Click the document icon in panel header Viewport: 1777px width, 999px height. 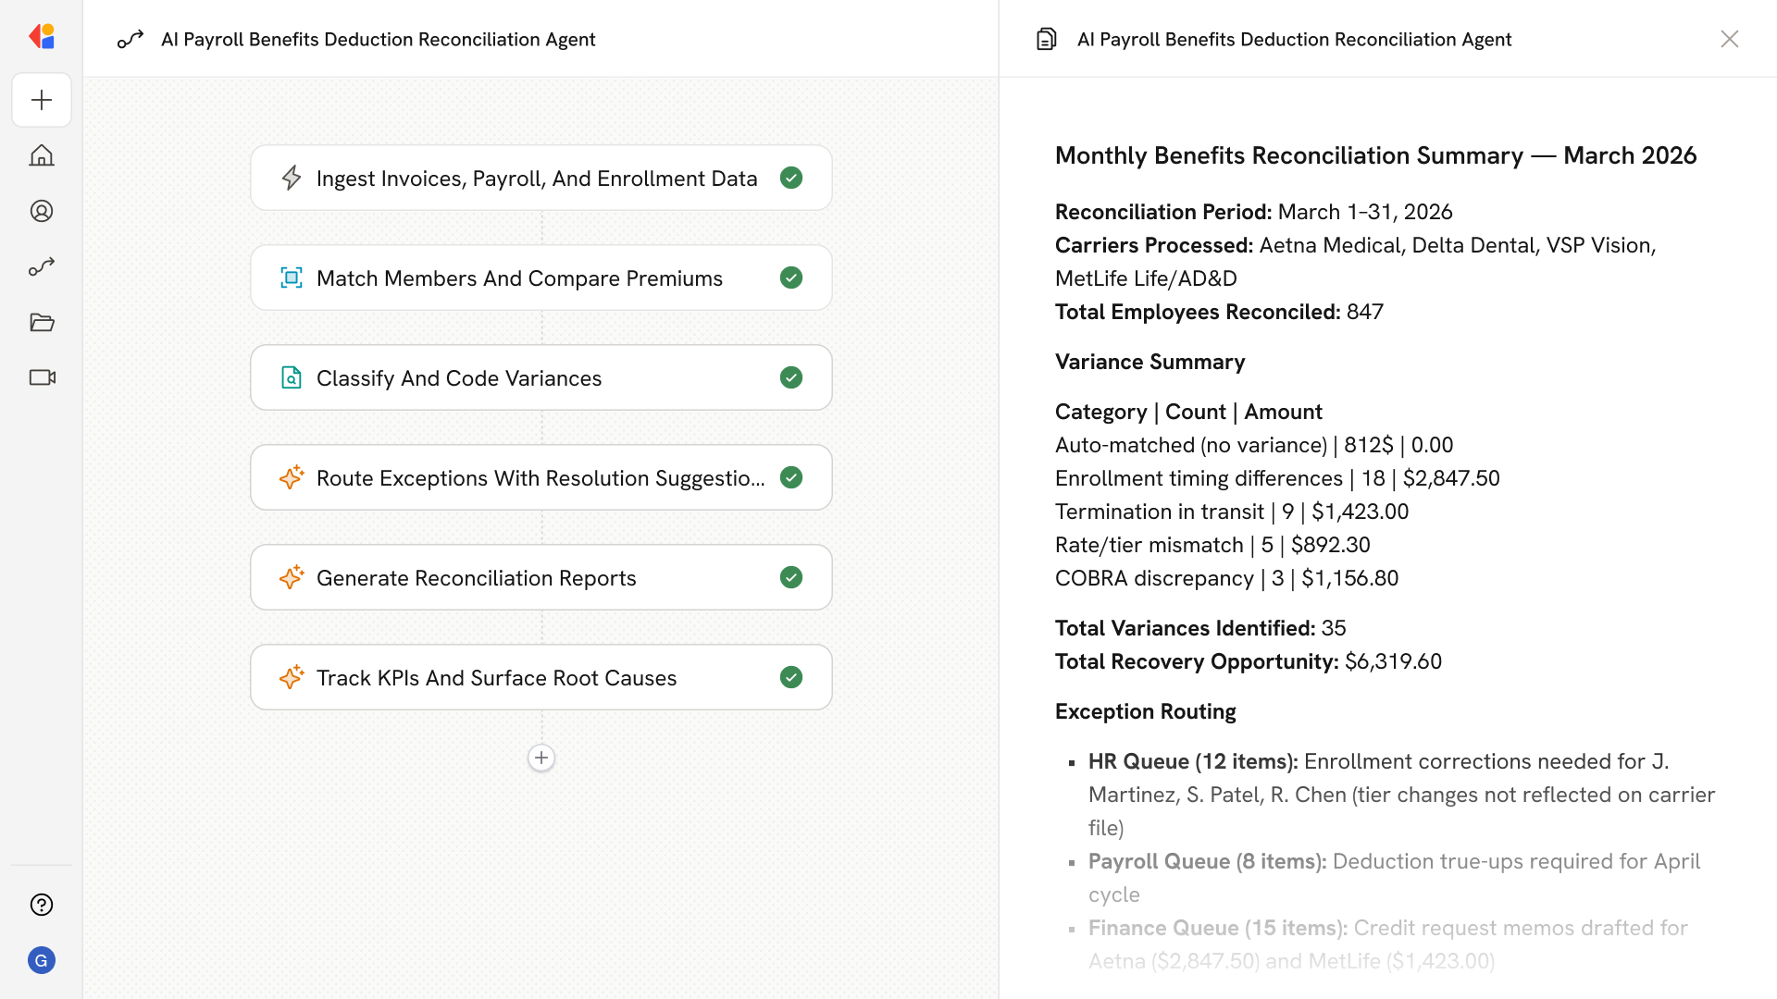1046,39
